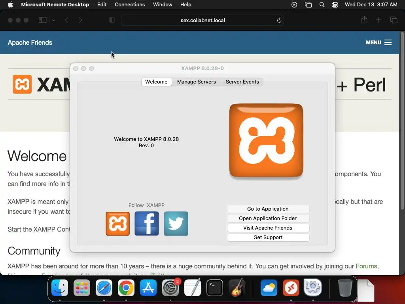This screenshot has width=405, height=304.
Task: Open App Store from the Dock
Action: click(x=148, y=288)
